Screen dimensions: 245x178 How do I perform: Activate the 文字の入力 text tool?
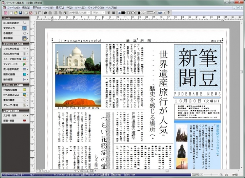25,28
